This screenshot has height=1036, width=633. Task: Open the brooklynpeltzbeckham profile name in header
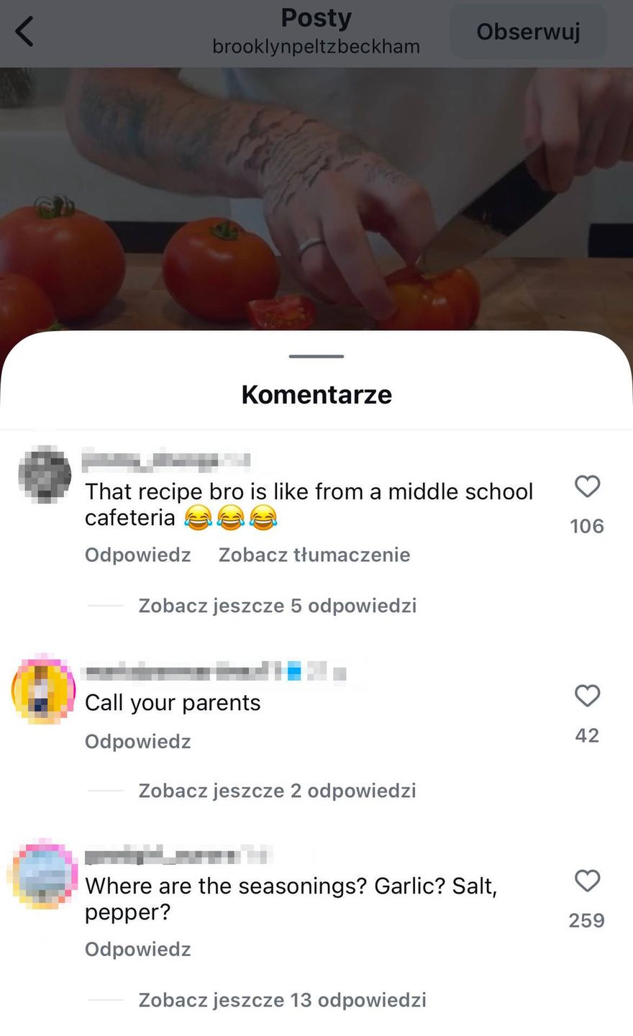[x=316, y=47]
